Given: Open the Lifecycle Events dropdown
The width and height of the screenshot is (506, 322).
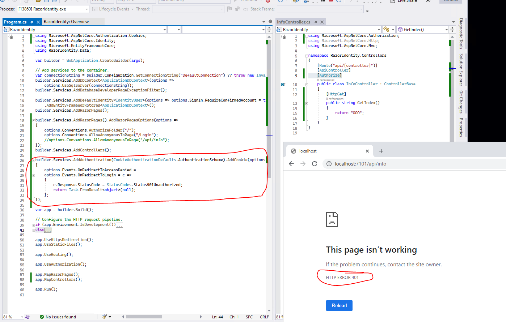Looking at the screenshot, I should (113, 9).
